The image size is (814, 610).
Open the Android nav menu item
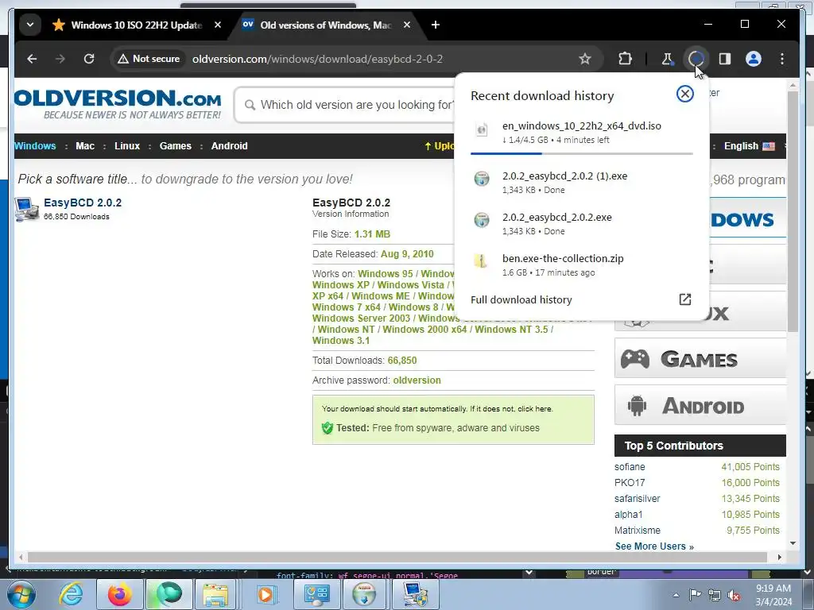tap(230, 146)
